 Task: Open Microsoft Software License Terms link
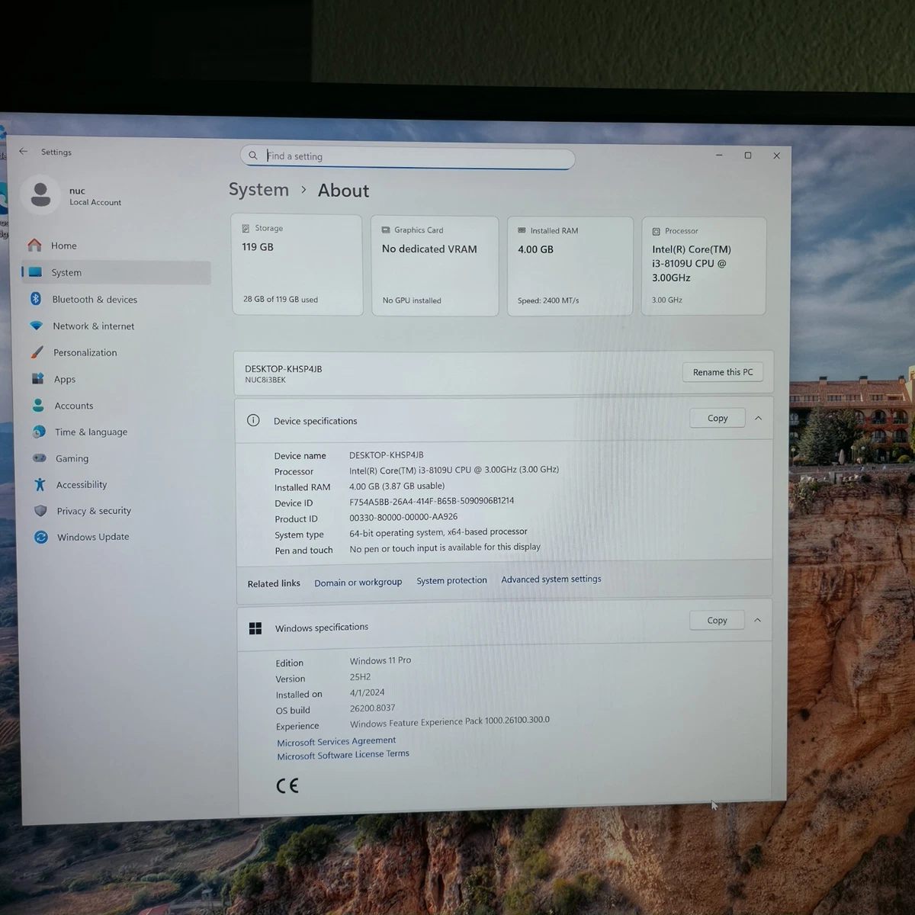pos(343,755)
